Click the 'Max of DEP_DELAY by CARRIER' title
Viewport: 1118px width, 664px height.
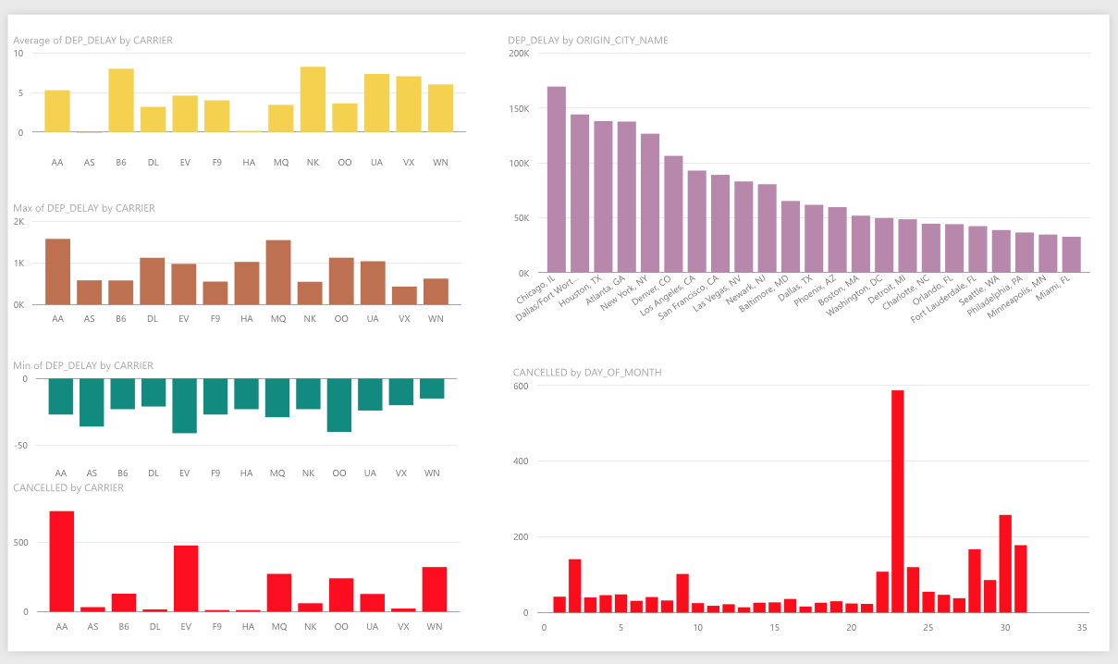(x=84, y=208)
